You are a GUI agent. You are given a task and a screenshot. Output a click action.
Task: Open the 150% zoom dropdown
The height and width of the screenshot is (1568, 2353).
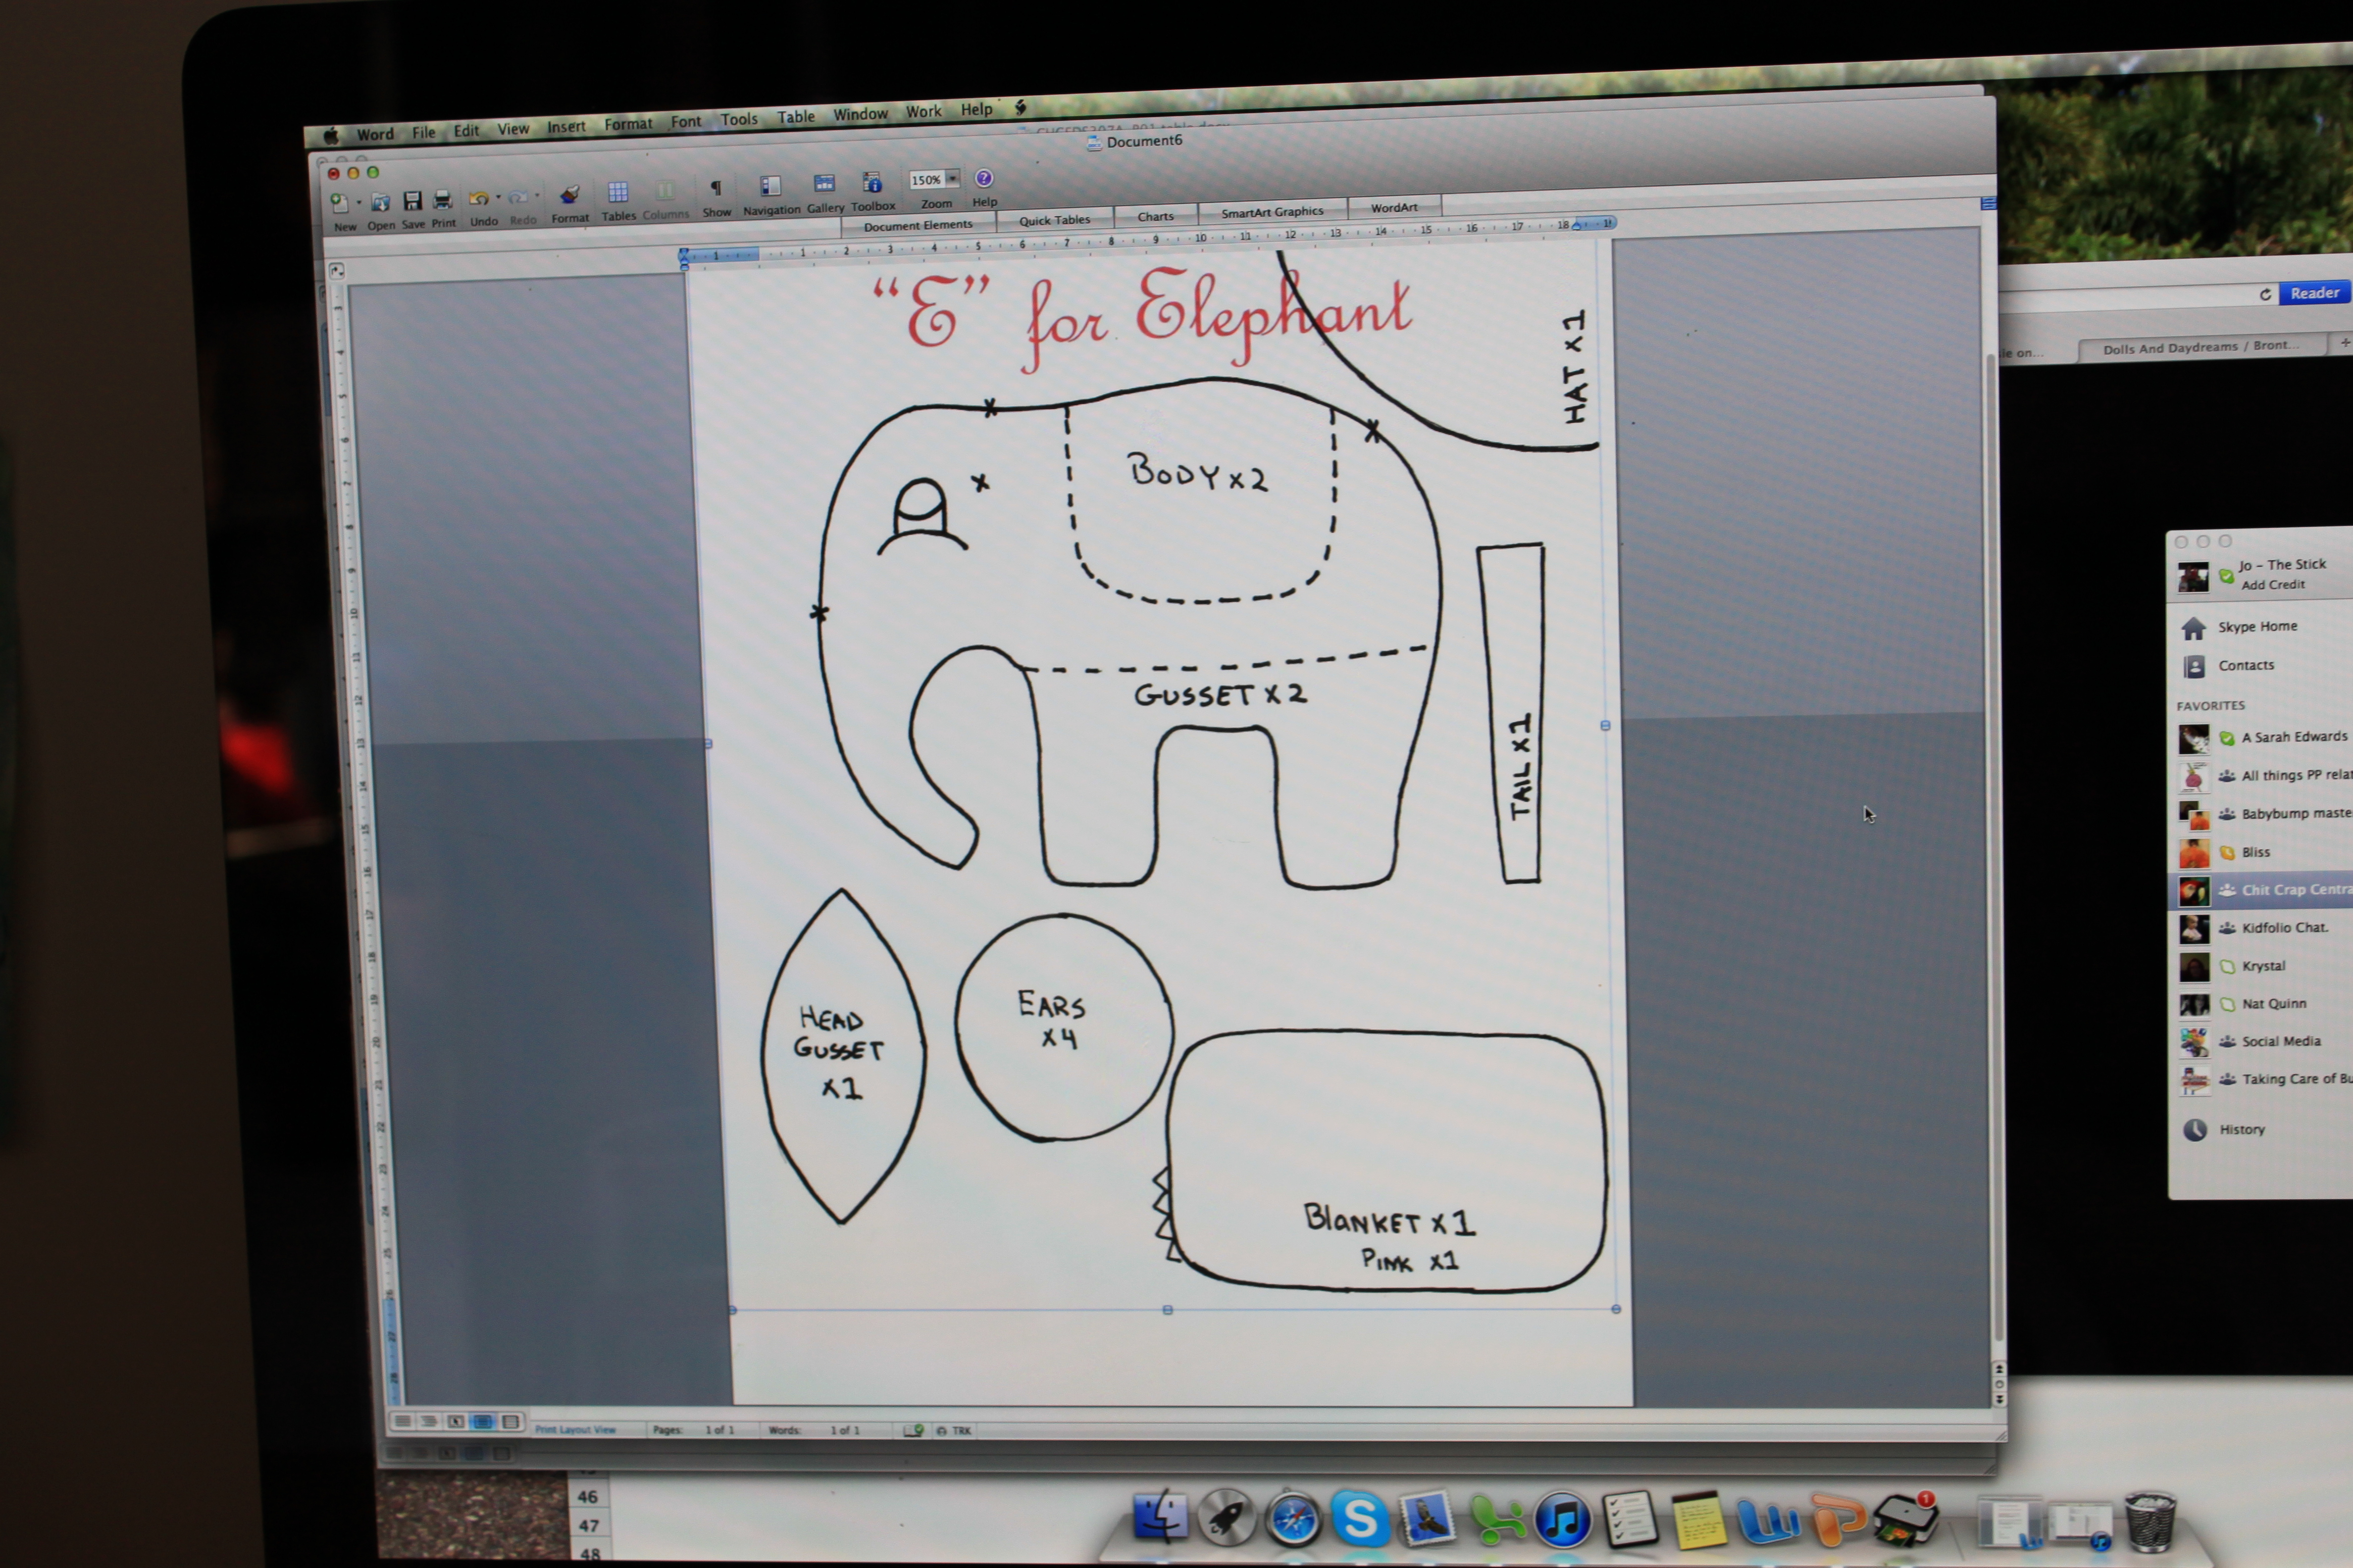[x=952, y=179]
